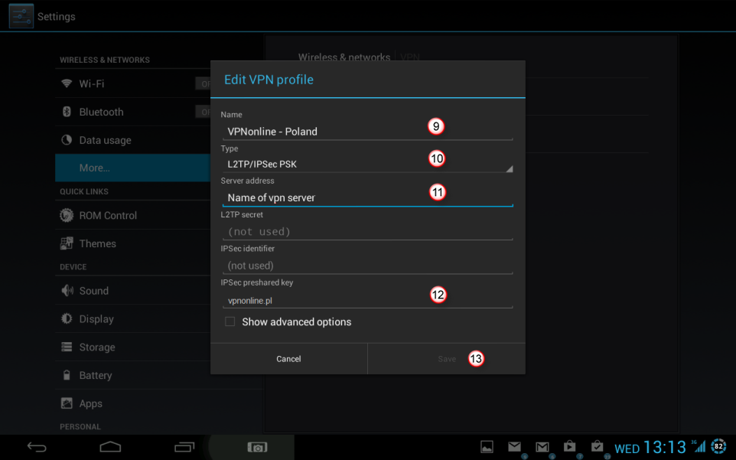Tap the Wireless & networks breadcrumb
736x460 pixels.
(x=344, y=57)
